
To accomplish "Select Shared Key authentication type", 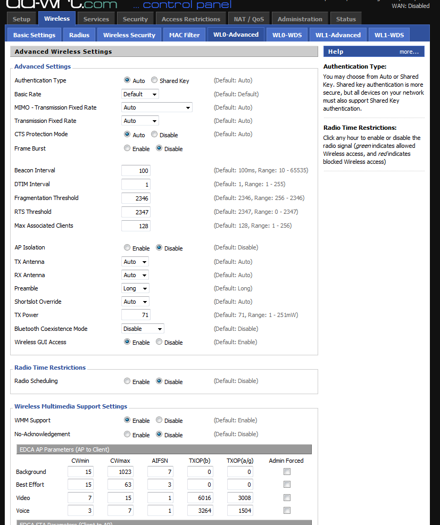I will [x=154, y=80].
